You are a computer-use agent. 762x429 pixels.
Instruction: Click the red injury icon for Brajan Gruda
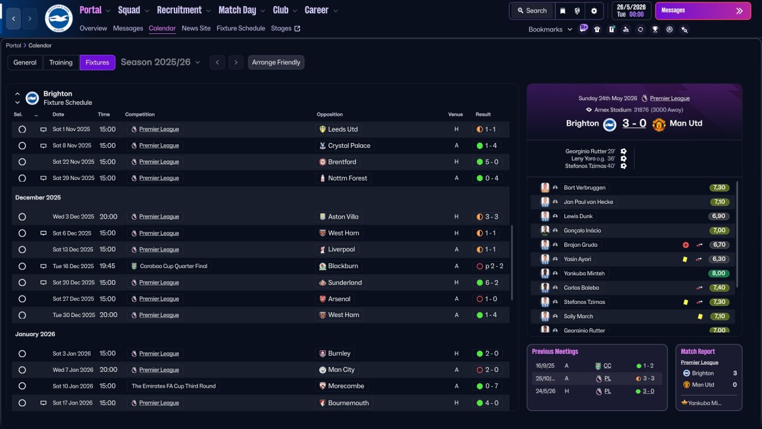tap(686, 245)
